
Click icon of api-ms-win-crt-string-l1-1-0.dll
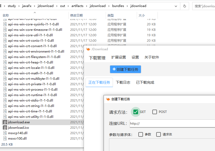tap(5, 106)
